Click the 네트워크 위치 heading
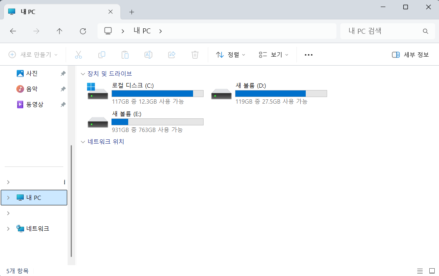The height and width of the screenshot is (276, 439). (x=106, y=142)
